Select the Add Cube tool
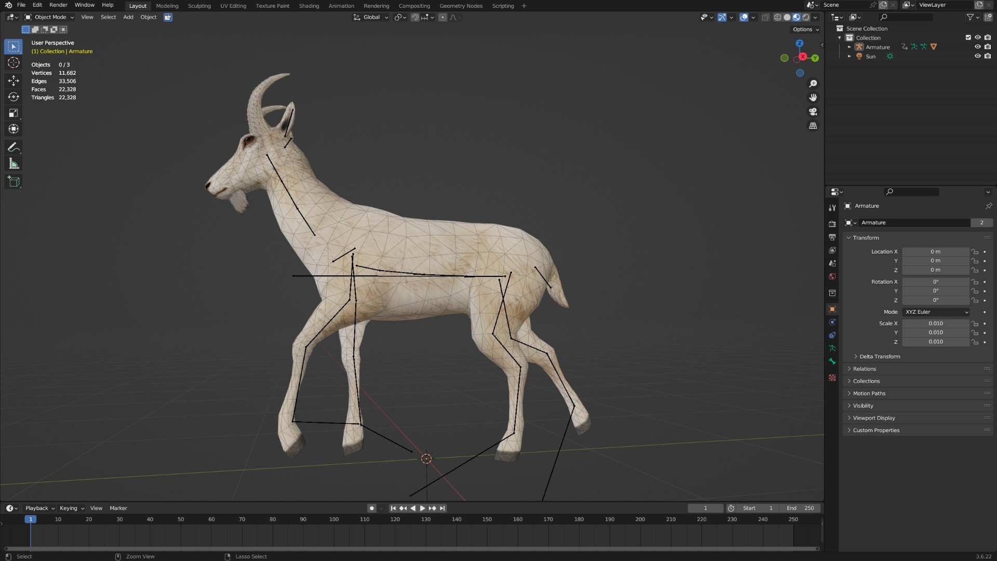The image size is (997, 561). (x=14, y=182)
